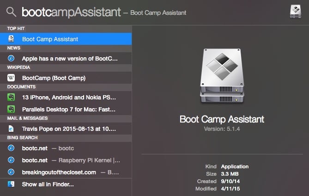Click the Size value 3.3 MB
The image size is (309, 196).
coord(230,174)
